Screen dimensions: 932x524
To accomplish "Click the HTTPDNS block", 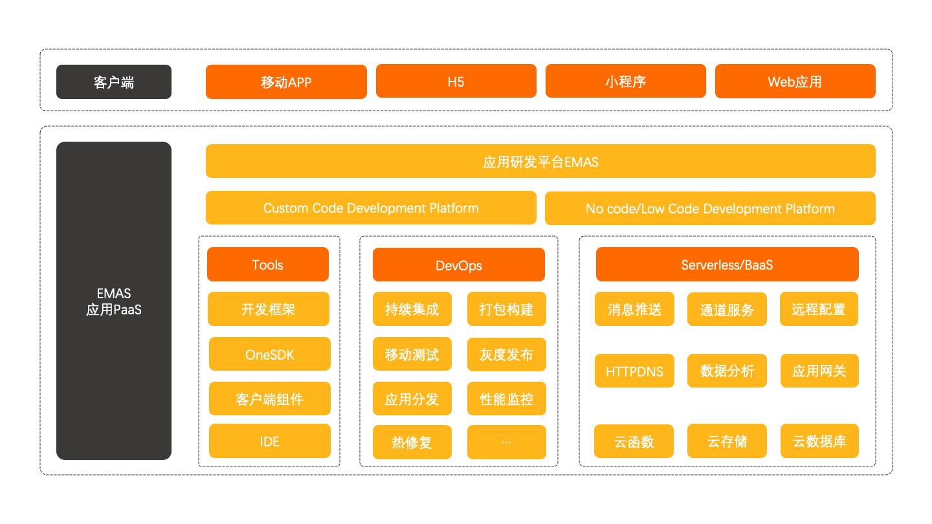I will coord(634,371).
